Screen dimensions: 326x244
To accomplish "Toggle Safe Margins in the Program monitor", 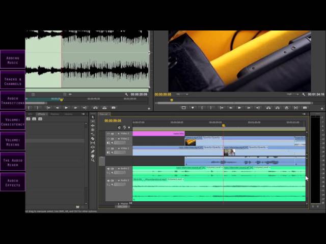I will pyautogui.click(x=183, y=108).
